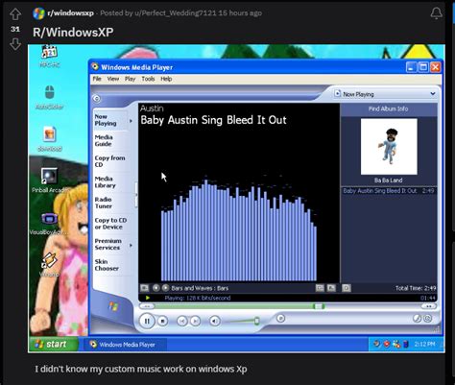Click the first system tray icon
The width and height of the screenshot is (455, 385).
(x=376, y=344)
